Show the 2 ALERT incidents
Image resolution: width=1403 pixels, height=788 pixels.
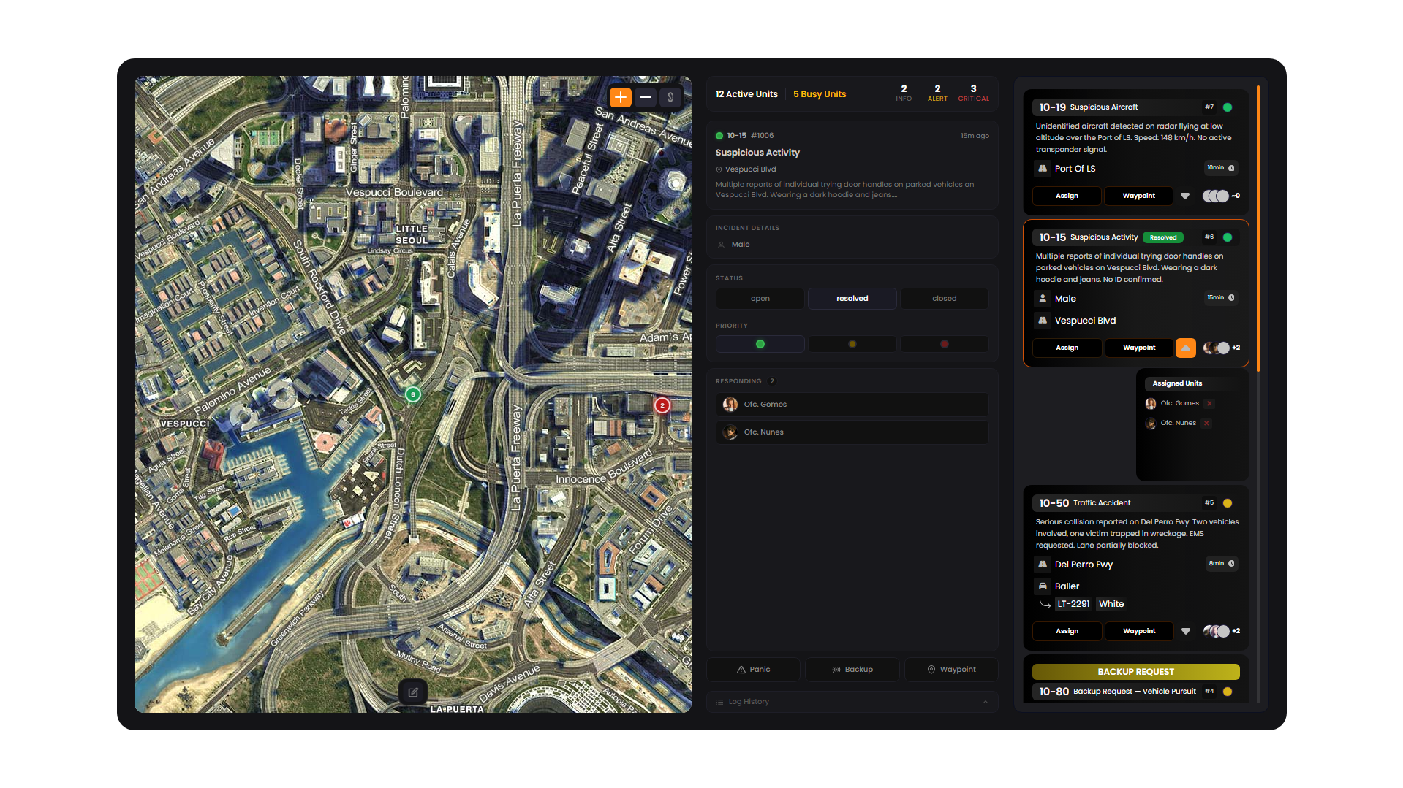tap(937, 93)
